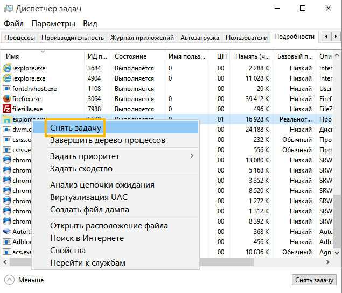This screenshot has height=293, width=342.
Task: Expand the Задать приоритет submenu arrow
Action: tap(192, 156)
